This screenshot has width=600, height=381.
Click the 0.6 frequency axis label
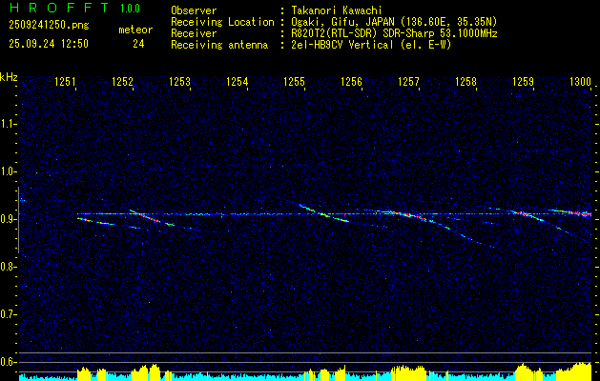(9, 362)
